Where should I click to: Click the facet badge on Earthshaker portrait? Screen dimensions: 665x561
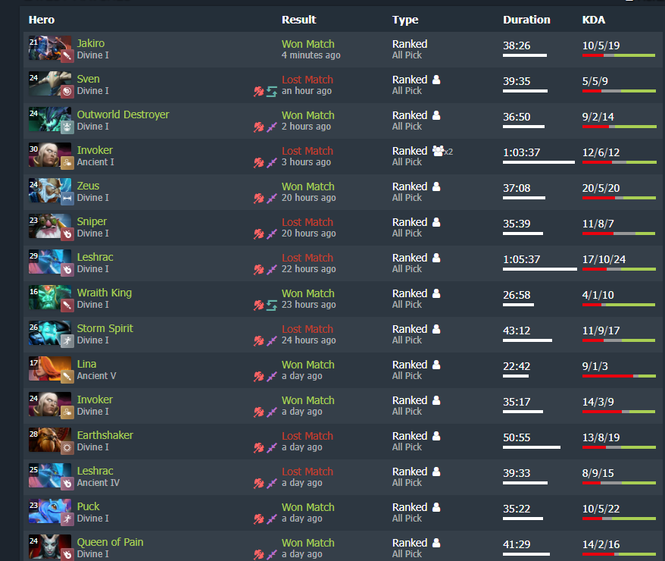(67, 448)
